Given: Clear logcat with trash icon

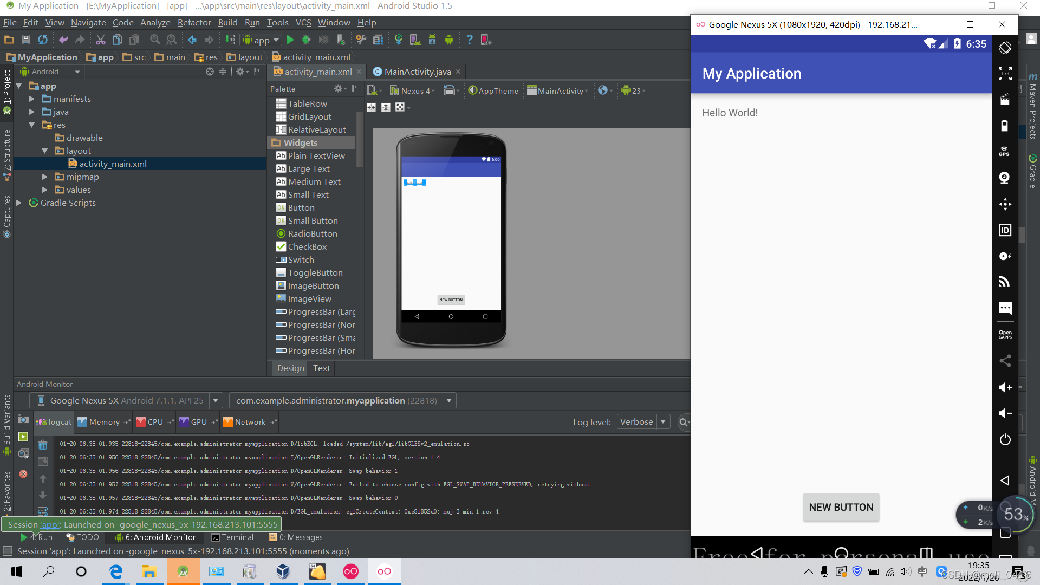Looking at the screenshot, I should pyautogui.click(x=43, y=445).
